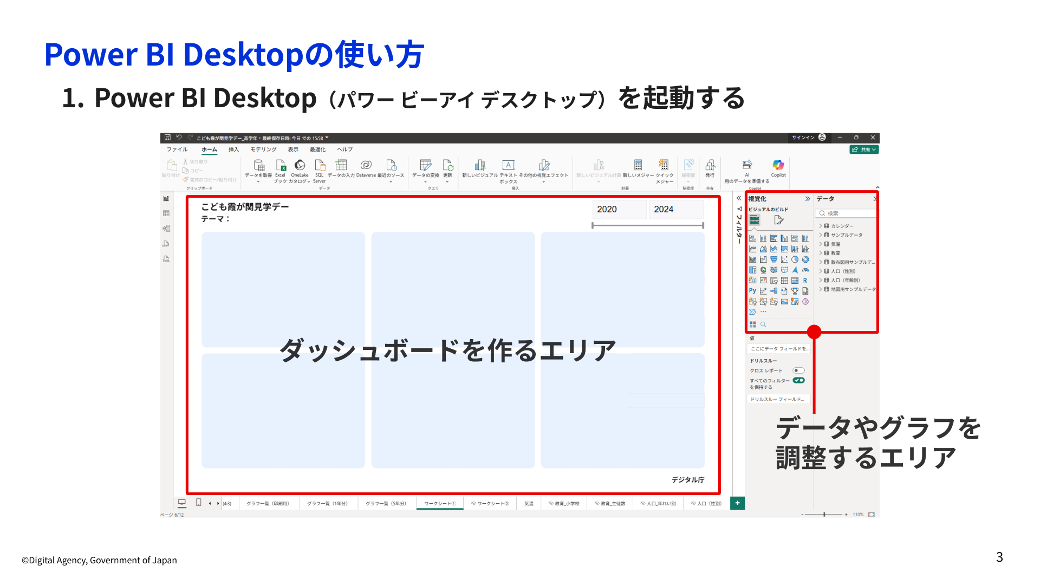Image resolution: width=1040 pixels, height=585 pixels.
Task: Open the 教育_小学校 page tab
Action: tap(564, 504)
